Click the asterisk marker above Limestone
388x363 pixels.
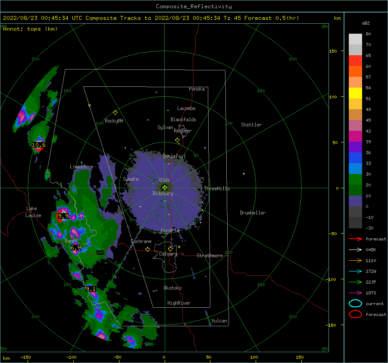(81, 163)
